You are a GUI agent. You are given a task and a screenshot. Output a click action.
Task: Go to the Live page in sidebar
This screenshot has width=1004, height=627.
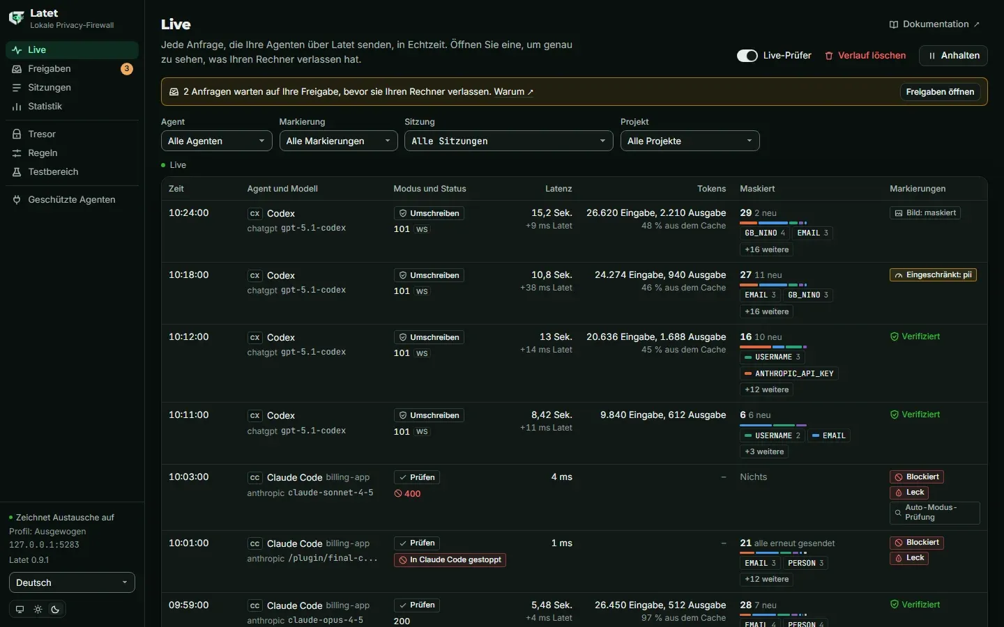(73, 50)
